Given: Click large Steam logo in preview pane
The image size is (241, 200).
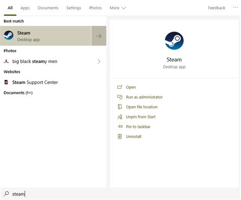Looking at the screenshot, I should [x=174, y=41].
